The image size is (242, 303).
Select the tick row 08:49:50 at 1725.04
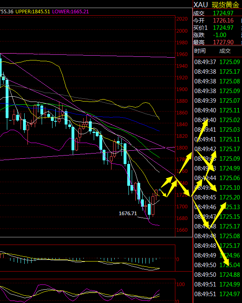pyautogui.click(x=217, y=265)
